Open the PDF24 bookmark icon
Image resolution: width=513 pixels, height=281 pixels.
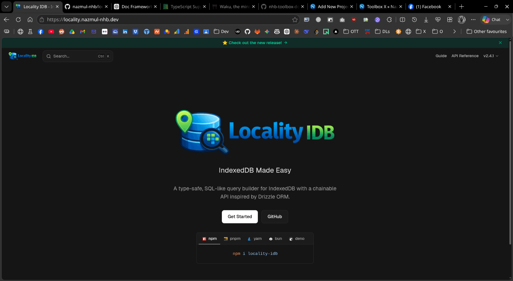click(x=367, y=32)
